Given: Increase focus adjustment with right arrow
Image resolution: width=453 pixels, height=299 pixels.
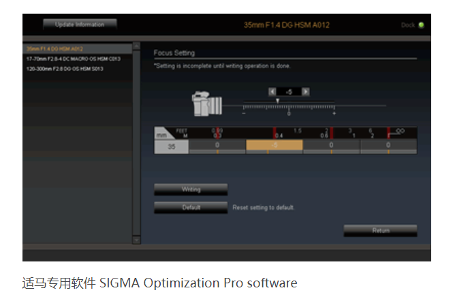Looking at the screenshot, I should (x=306, y=91).
